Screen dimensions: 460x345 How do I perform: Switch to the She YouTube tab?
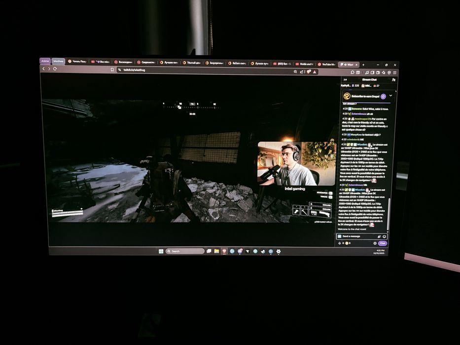coord(100,62)
